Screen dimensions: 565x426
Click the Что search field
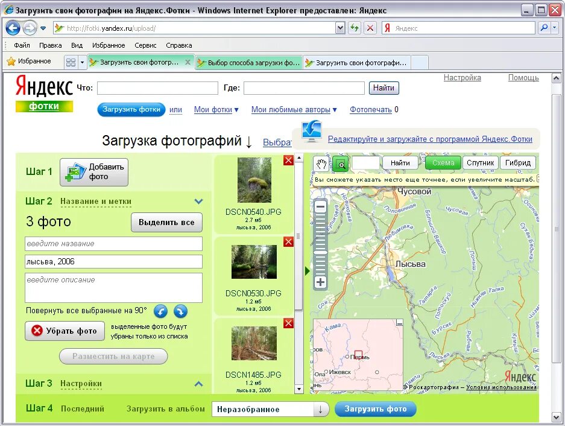point(157,88)
